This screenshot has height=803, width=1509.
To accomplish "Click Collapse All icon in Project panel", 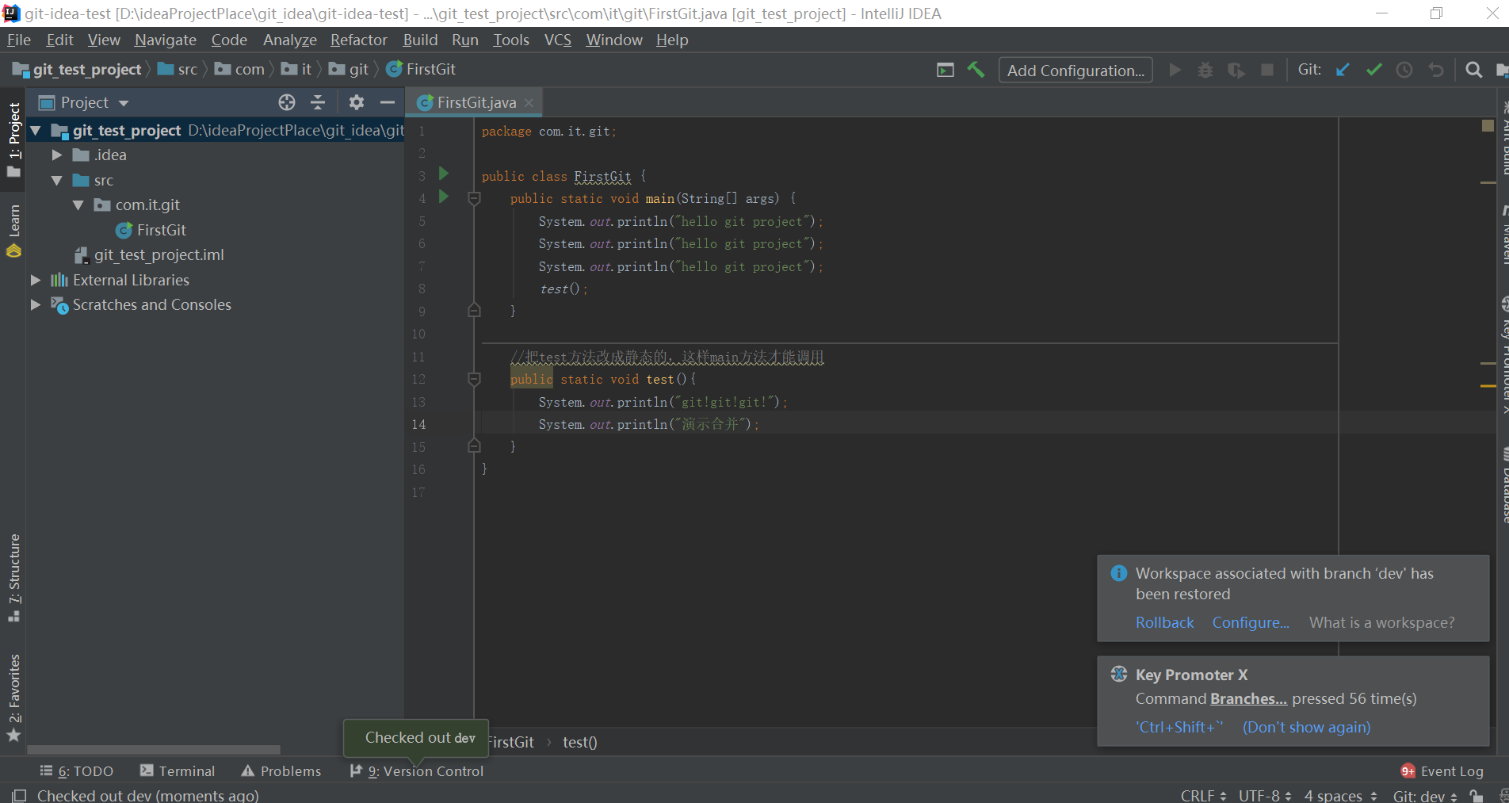I will click(318, 102).
